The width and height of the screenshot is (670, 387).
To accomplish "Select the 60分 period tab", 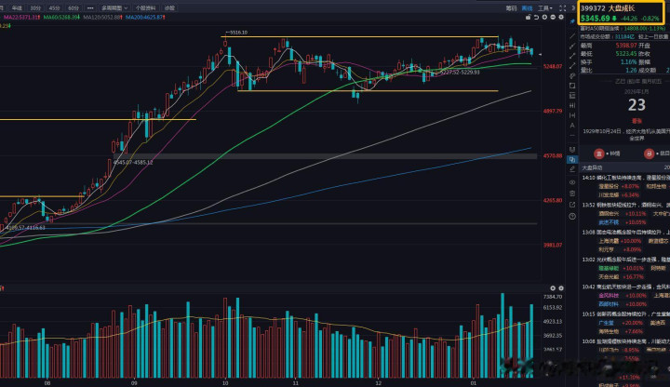I will (x=74, y=7).
